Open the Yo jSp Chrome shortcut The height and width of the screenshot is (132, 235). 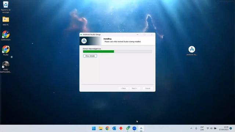6,51
